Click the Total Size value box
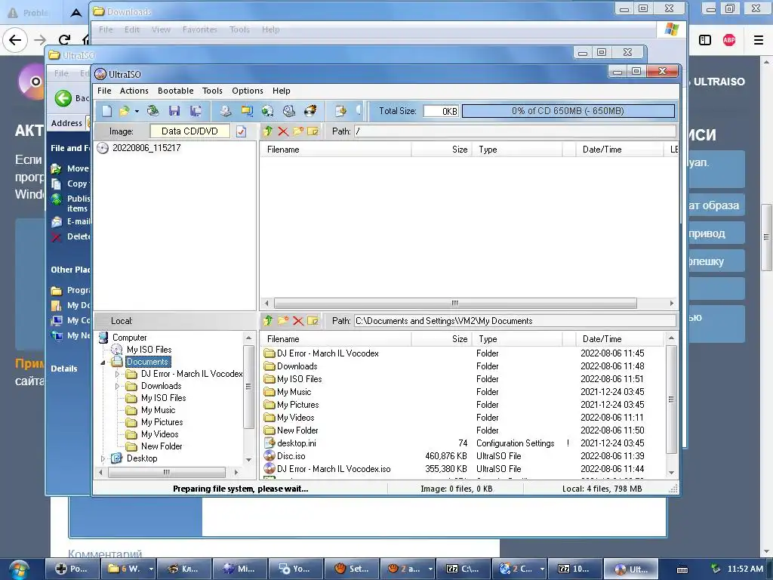The image size is (773, 580). [441, 111]
